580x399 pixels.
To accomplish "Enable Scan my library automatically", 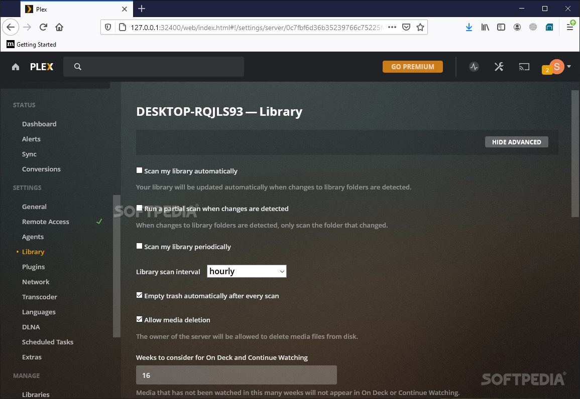I will [140, 170].
